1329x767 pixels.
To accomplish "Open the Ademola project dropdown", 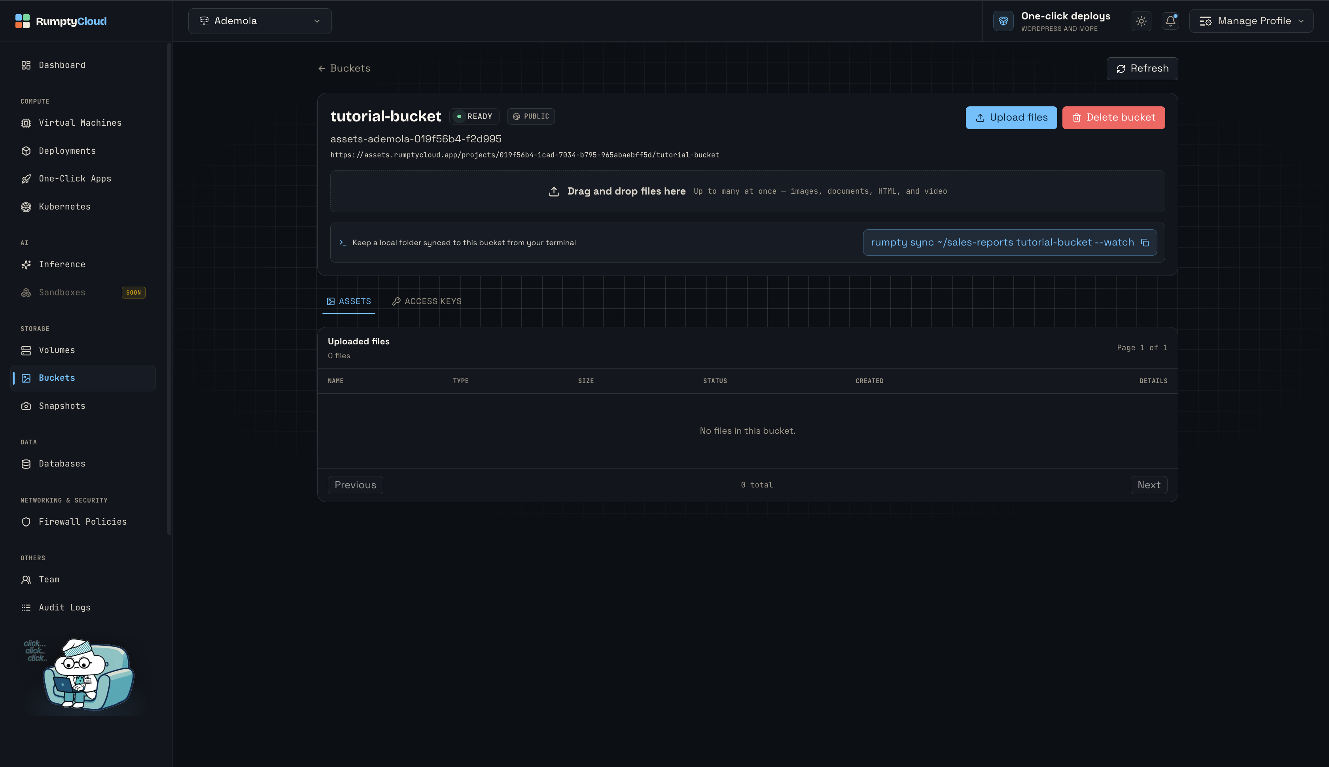I will point(260,21).
